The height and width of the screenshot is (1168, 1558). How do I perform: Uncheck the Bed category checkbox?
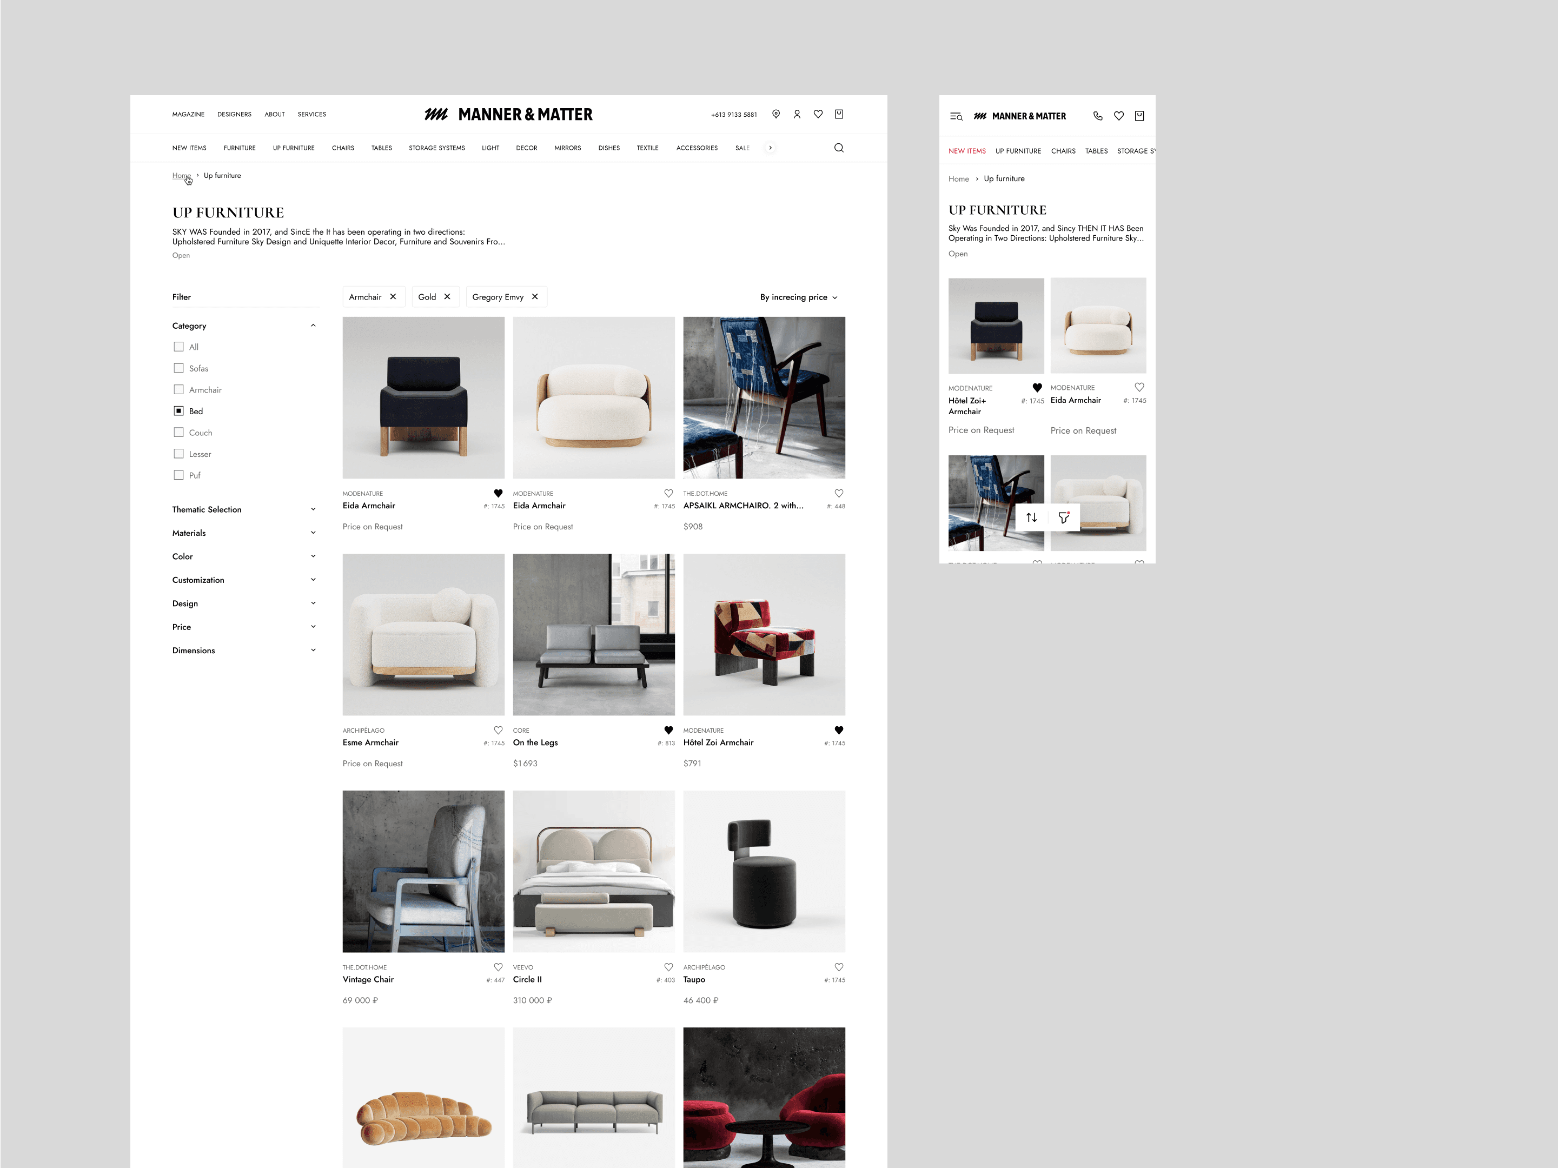[179, 411]
